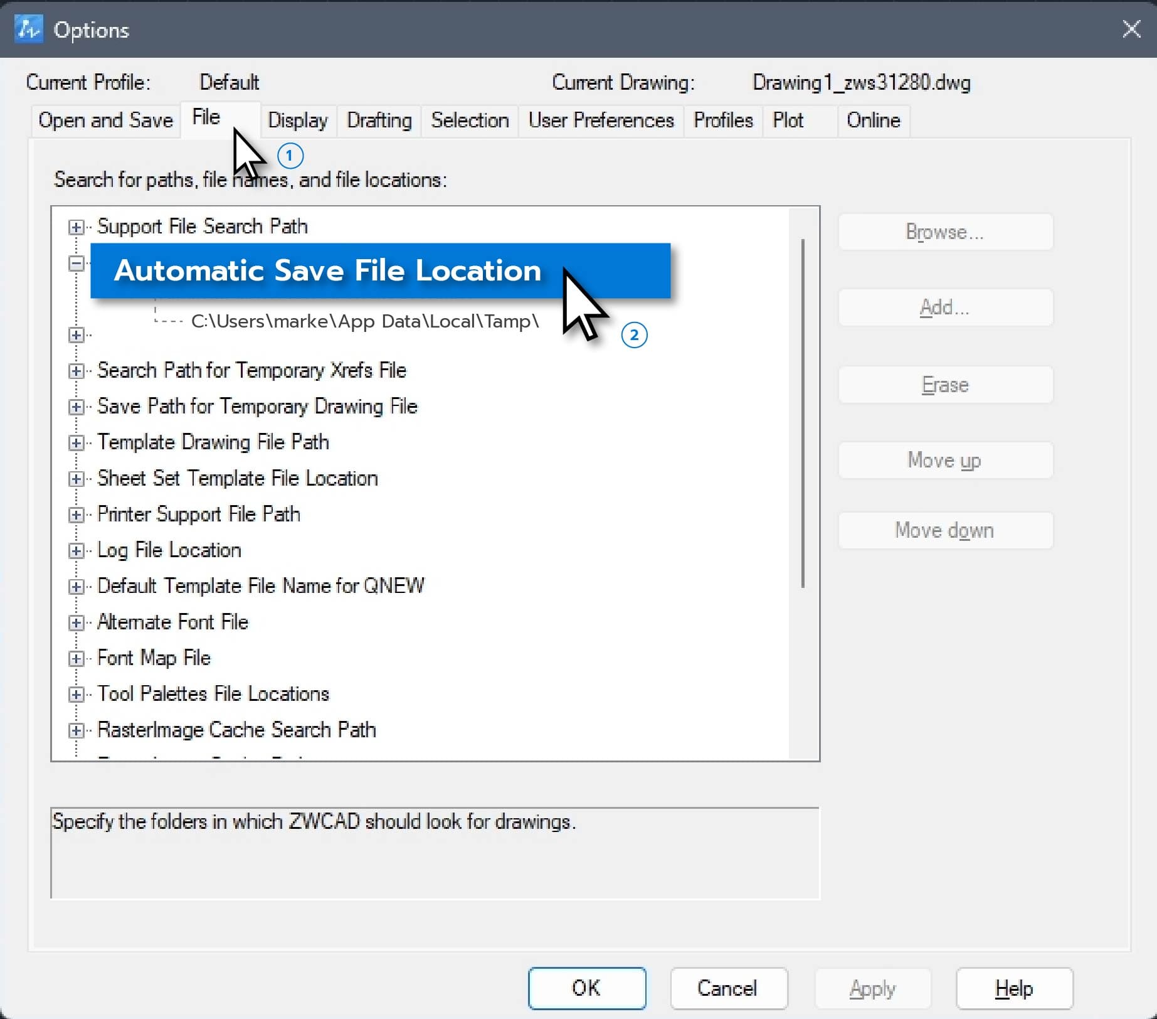Go to the Drafting tab

(379, 120)
